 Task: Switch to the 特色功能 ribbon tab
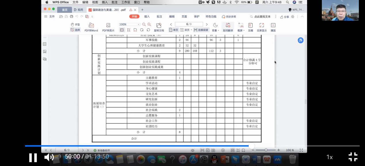pyautogui.click(x=211, y=17)
